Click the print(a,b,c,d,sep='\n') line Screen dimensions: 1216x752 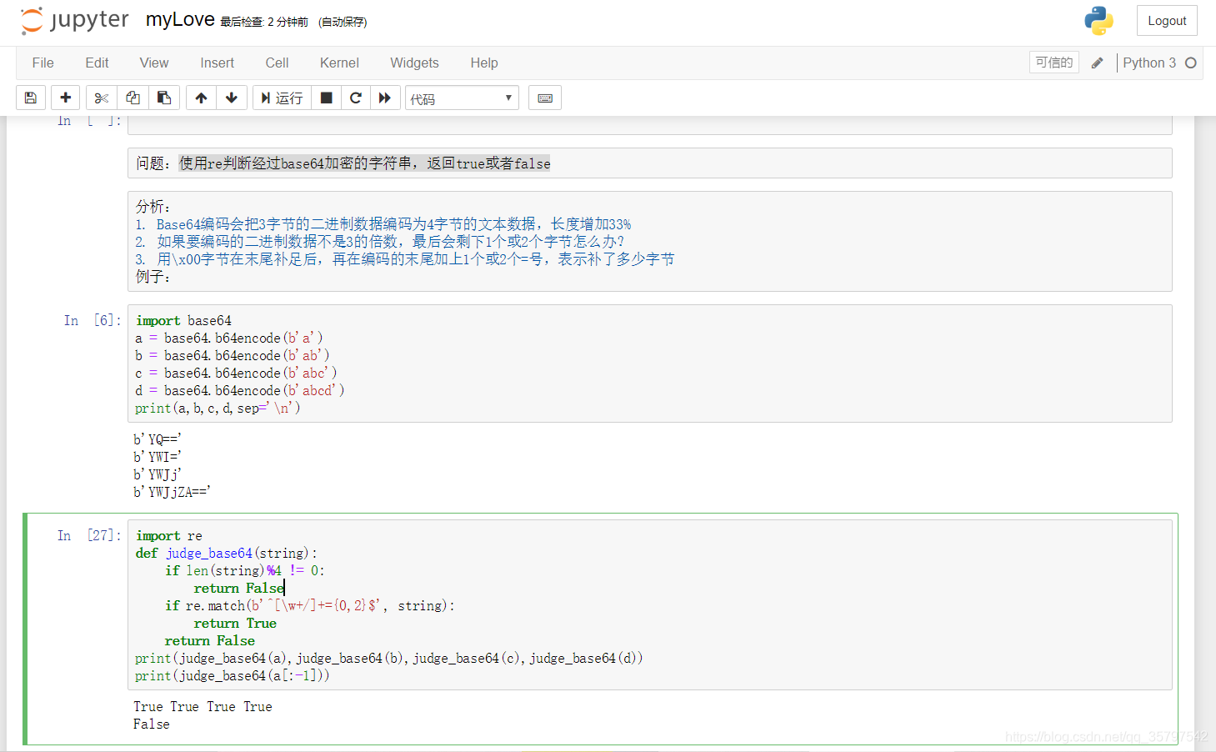click(218, 408)
